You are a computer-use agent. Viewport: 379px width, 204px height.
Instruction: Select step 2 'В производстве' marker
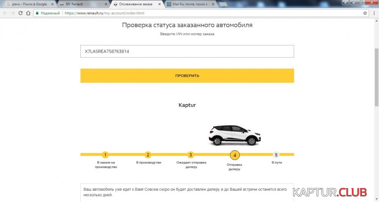pos(148,155)
